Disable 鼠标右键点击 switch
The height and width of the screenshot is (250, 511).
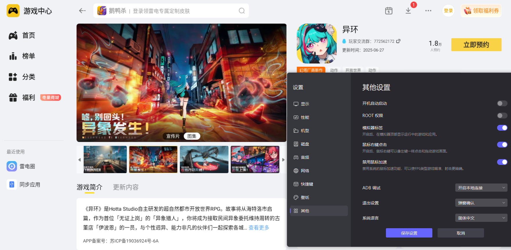pos(502,145)
